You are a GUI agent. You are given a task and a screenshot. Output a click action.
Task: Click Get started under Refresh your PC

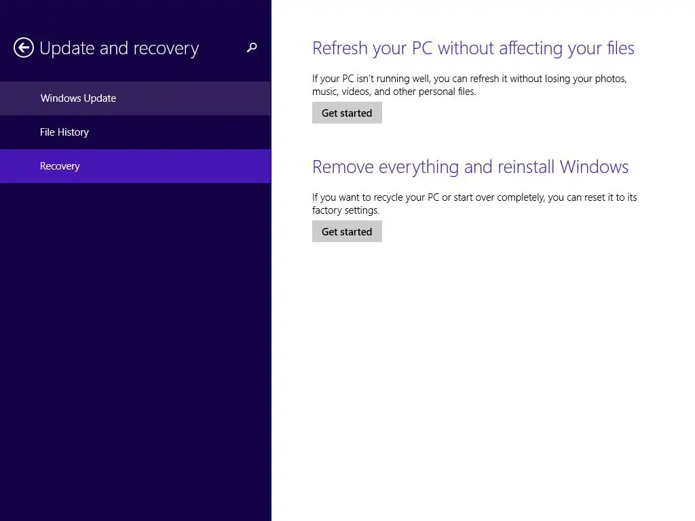pyautogui.click(x=347, y=113)
